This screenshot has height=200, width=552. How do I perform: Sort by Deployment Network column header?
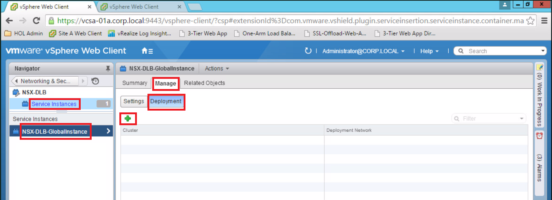tap(426, 130)
